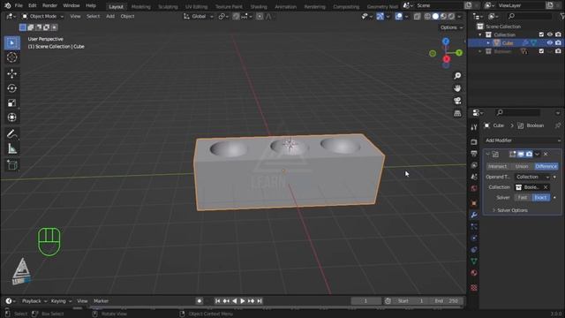
Task: Open the Material properties tab
Action: coord(474,273)
